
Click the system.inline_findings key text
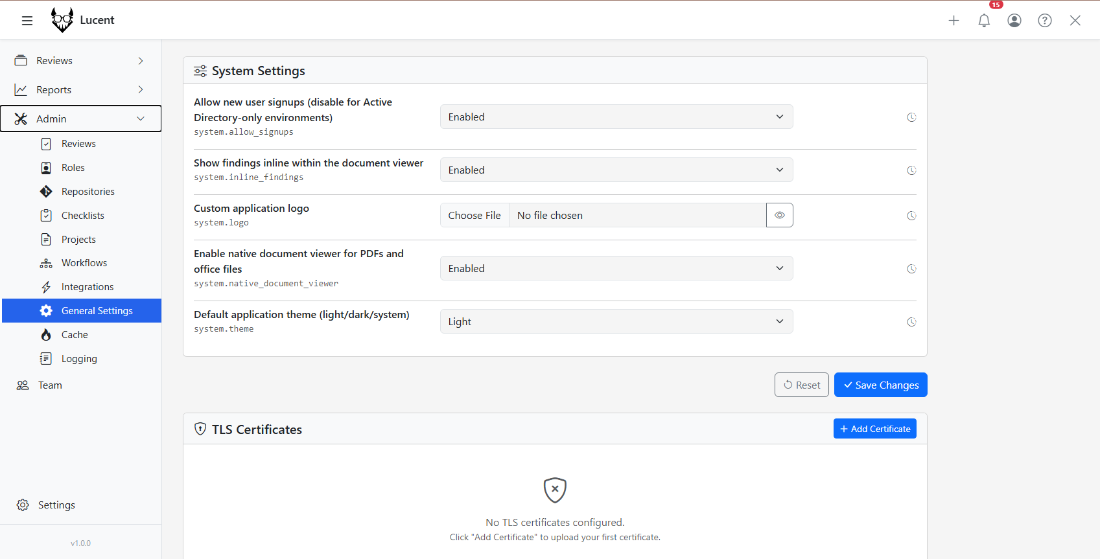[x=249, y=177]
